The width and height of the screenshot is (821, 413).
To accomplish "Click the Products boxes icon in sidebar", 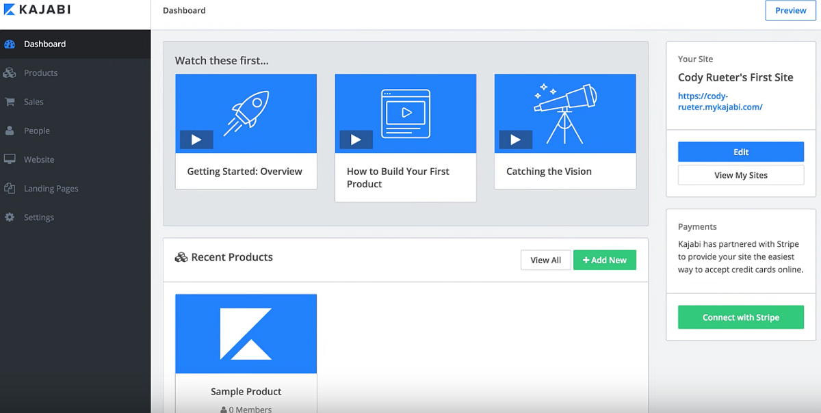I will coord(10,73).
